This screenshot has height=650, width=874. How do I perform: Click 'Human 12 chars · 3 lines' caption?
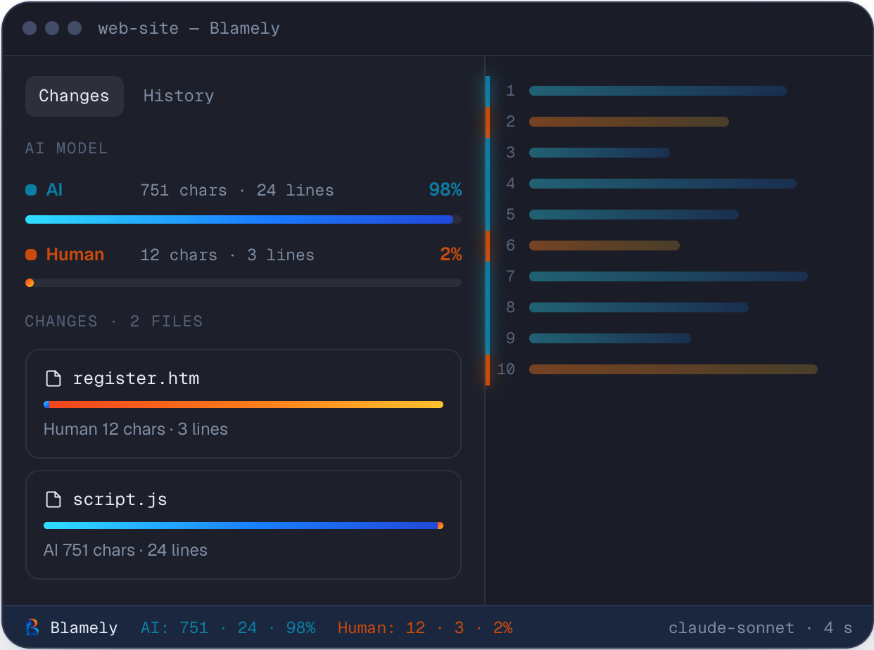[136, 429]
